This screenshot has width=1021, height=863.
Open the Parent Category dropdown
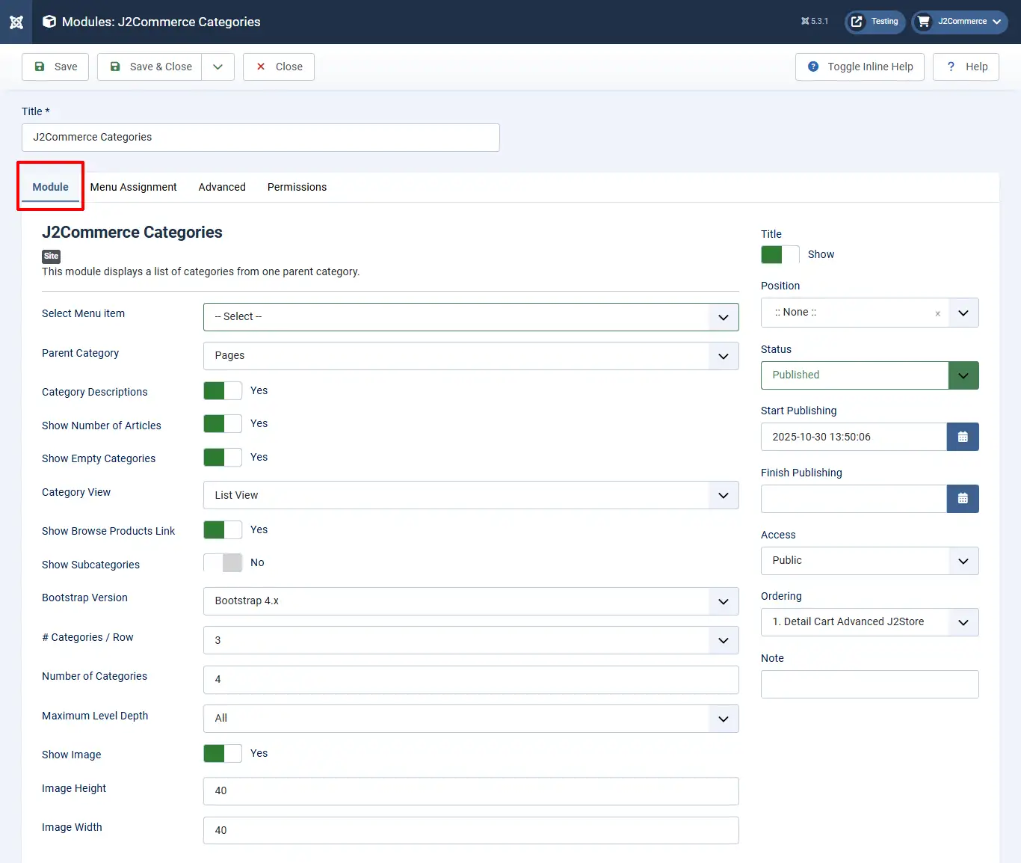point(471,356)
